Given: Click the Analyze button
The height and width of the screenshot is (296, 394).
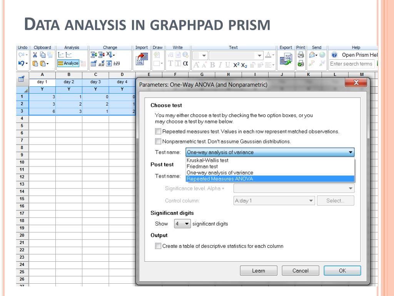Looking at the screenshot, I should point(68,64).
